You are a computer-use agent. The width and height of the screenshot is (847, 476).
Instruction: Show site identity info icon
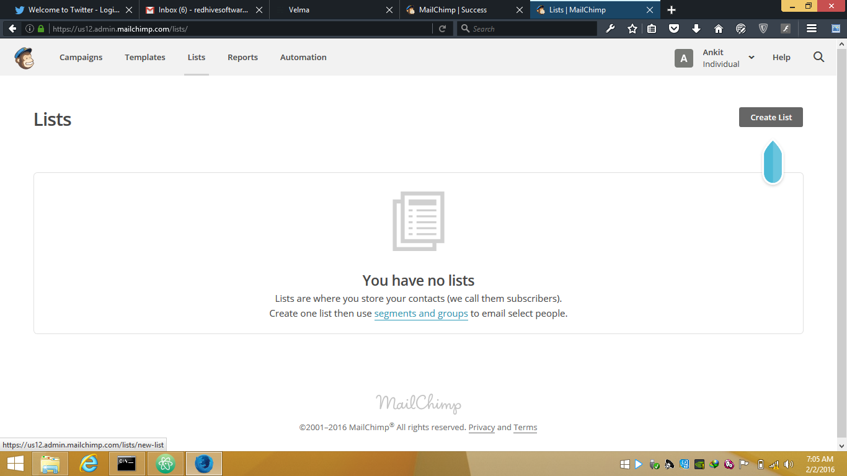tap(30, 29)
